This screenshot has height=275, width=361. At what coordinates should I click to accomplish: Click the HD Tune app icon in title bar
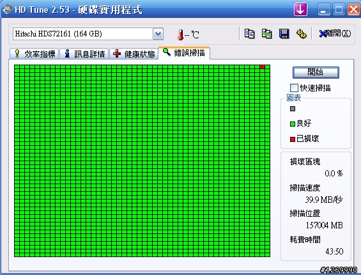pyautogui.click(x=8, y=10)
